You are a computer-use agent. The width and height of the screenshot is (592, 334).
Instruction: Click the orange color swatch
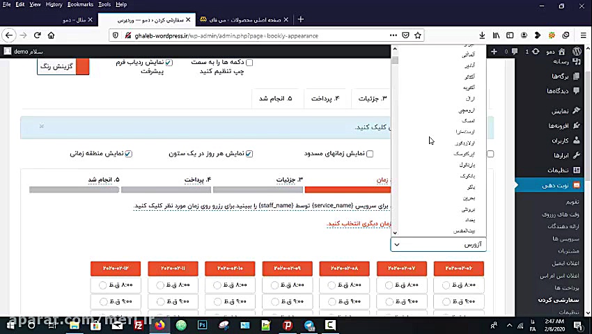point(83,66)
